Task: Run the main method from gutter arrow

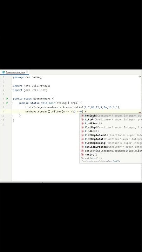Action: pos(7,103)
